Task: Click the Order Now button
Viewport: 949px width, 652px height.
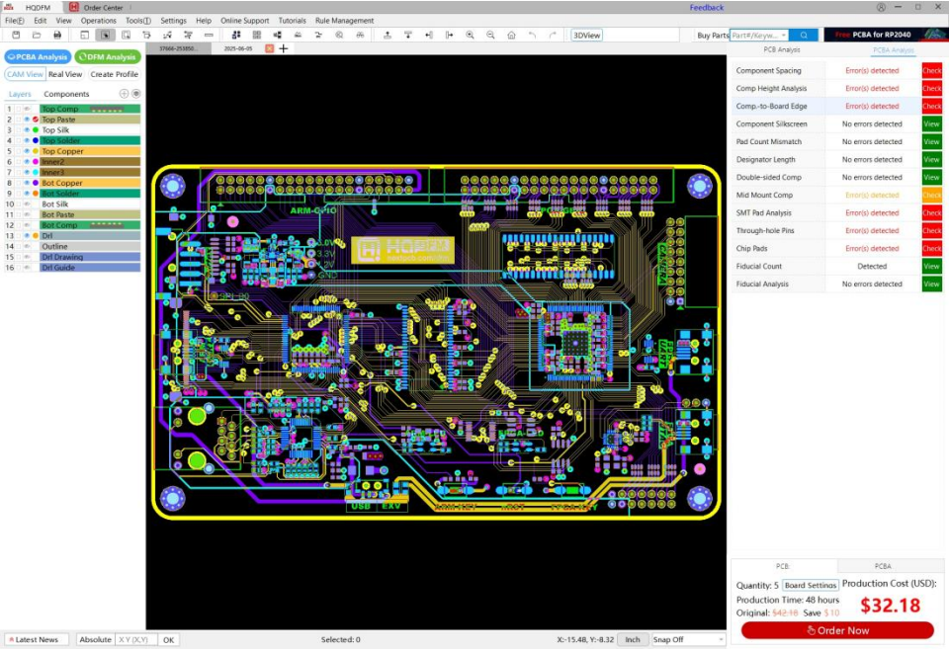Action: [x=836, y=630]
